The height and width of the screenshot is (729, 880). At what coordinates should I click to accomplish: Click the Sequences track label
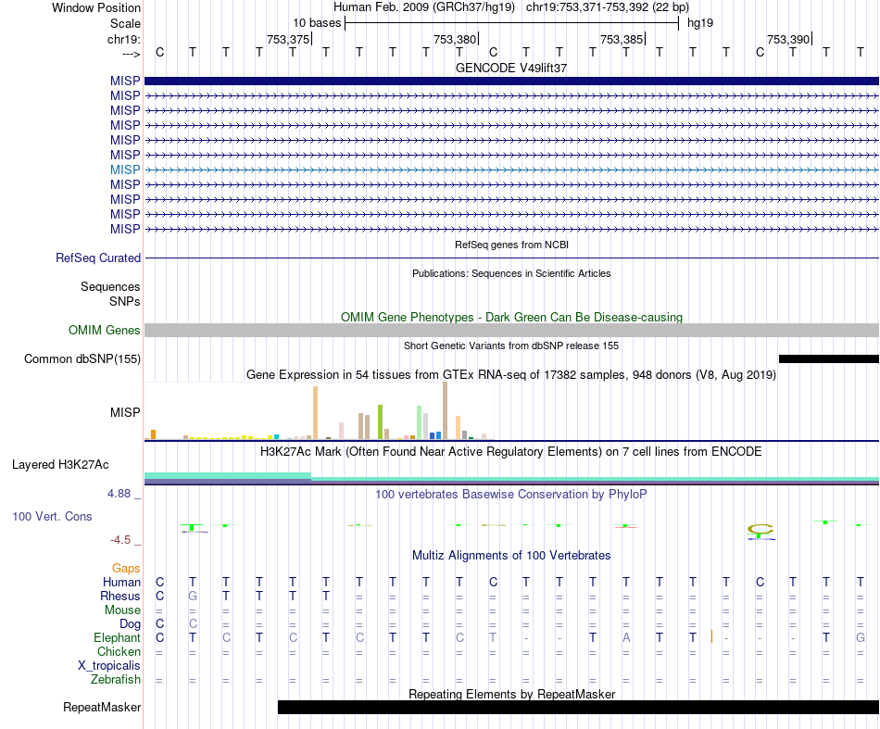point(110,287)
